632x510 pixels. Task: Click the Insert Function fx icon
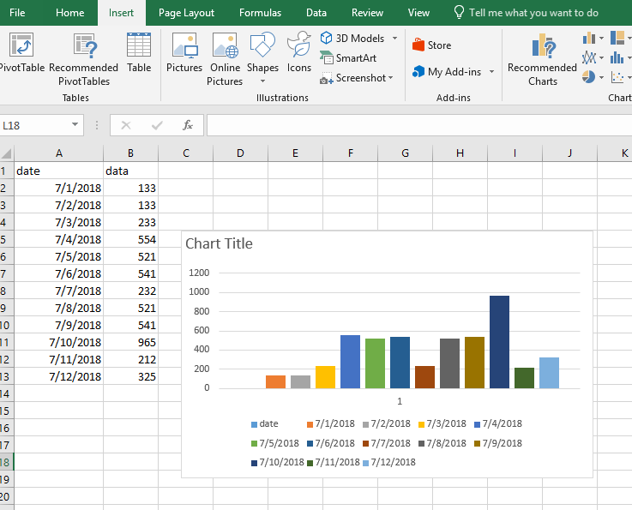coord(188,125)
